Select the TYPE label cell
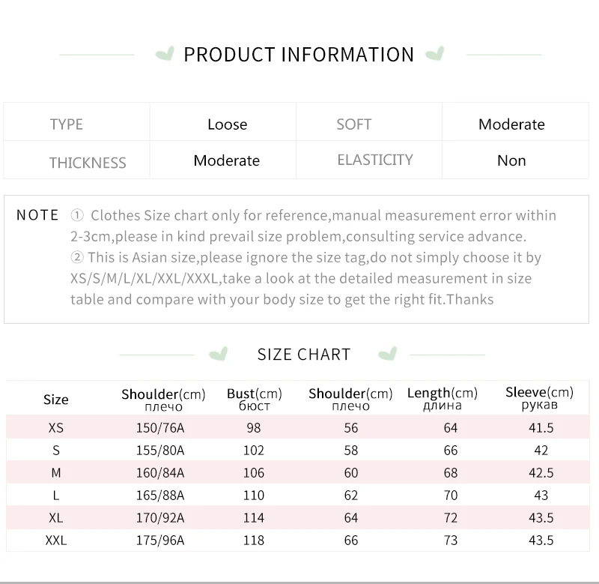The height and width of the screenshot is (584, 599). tap(67, 124)
